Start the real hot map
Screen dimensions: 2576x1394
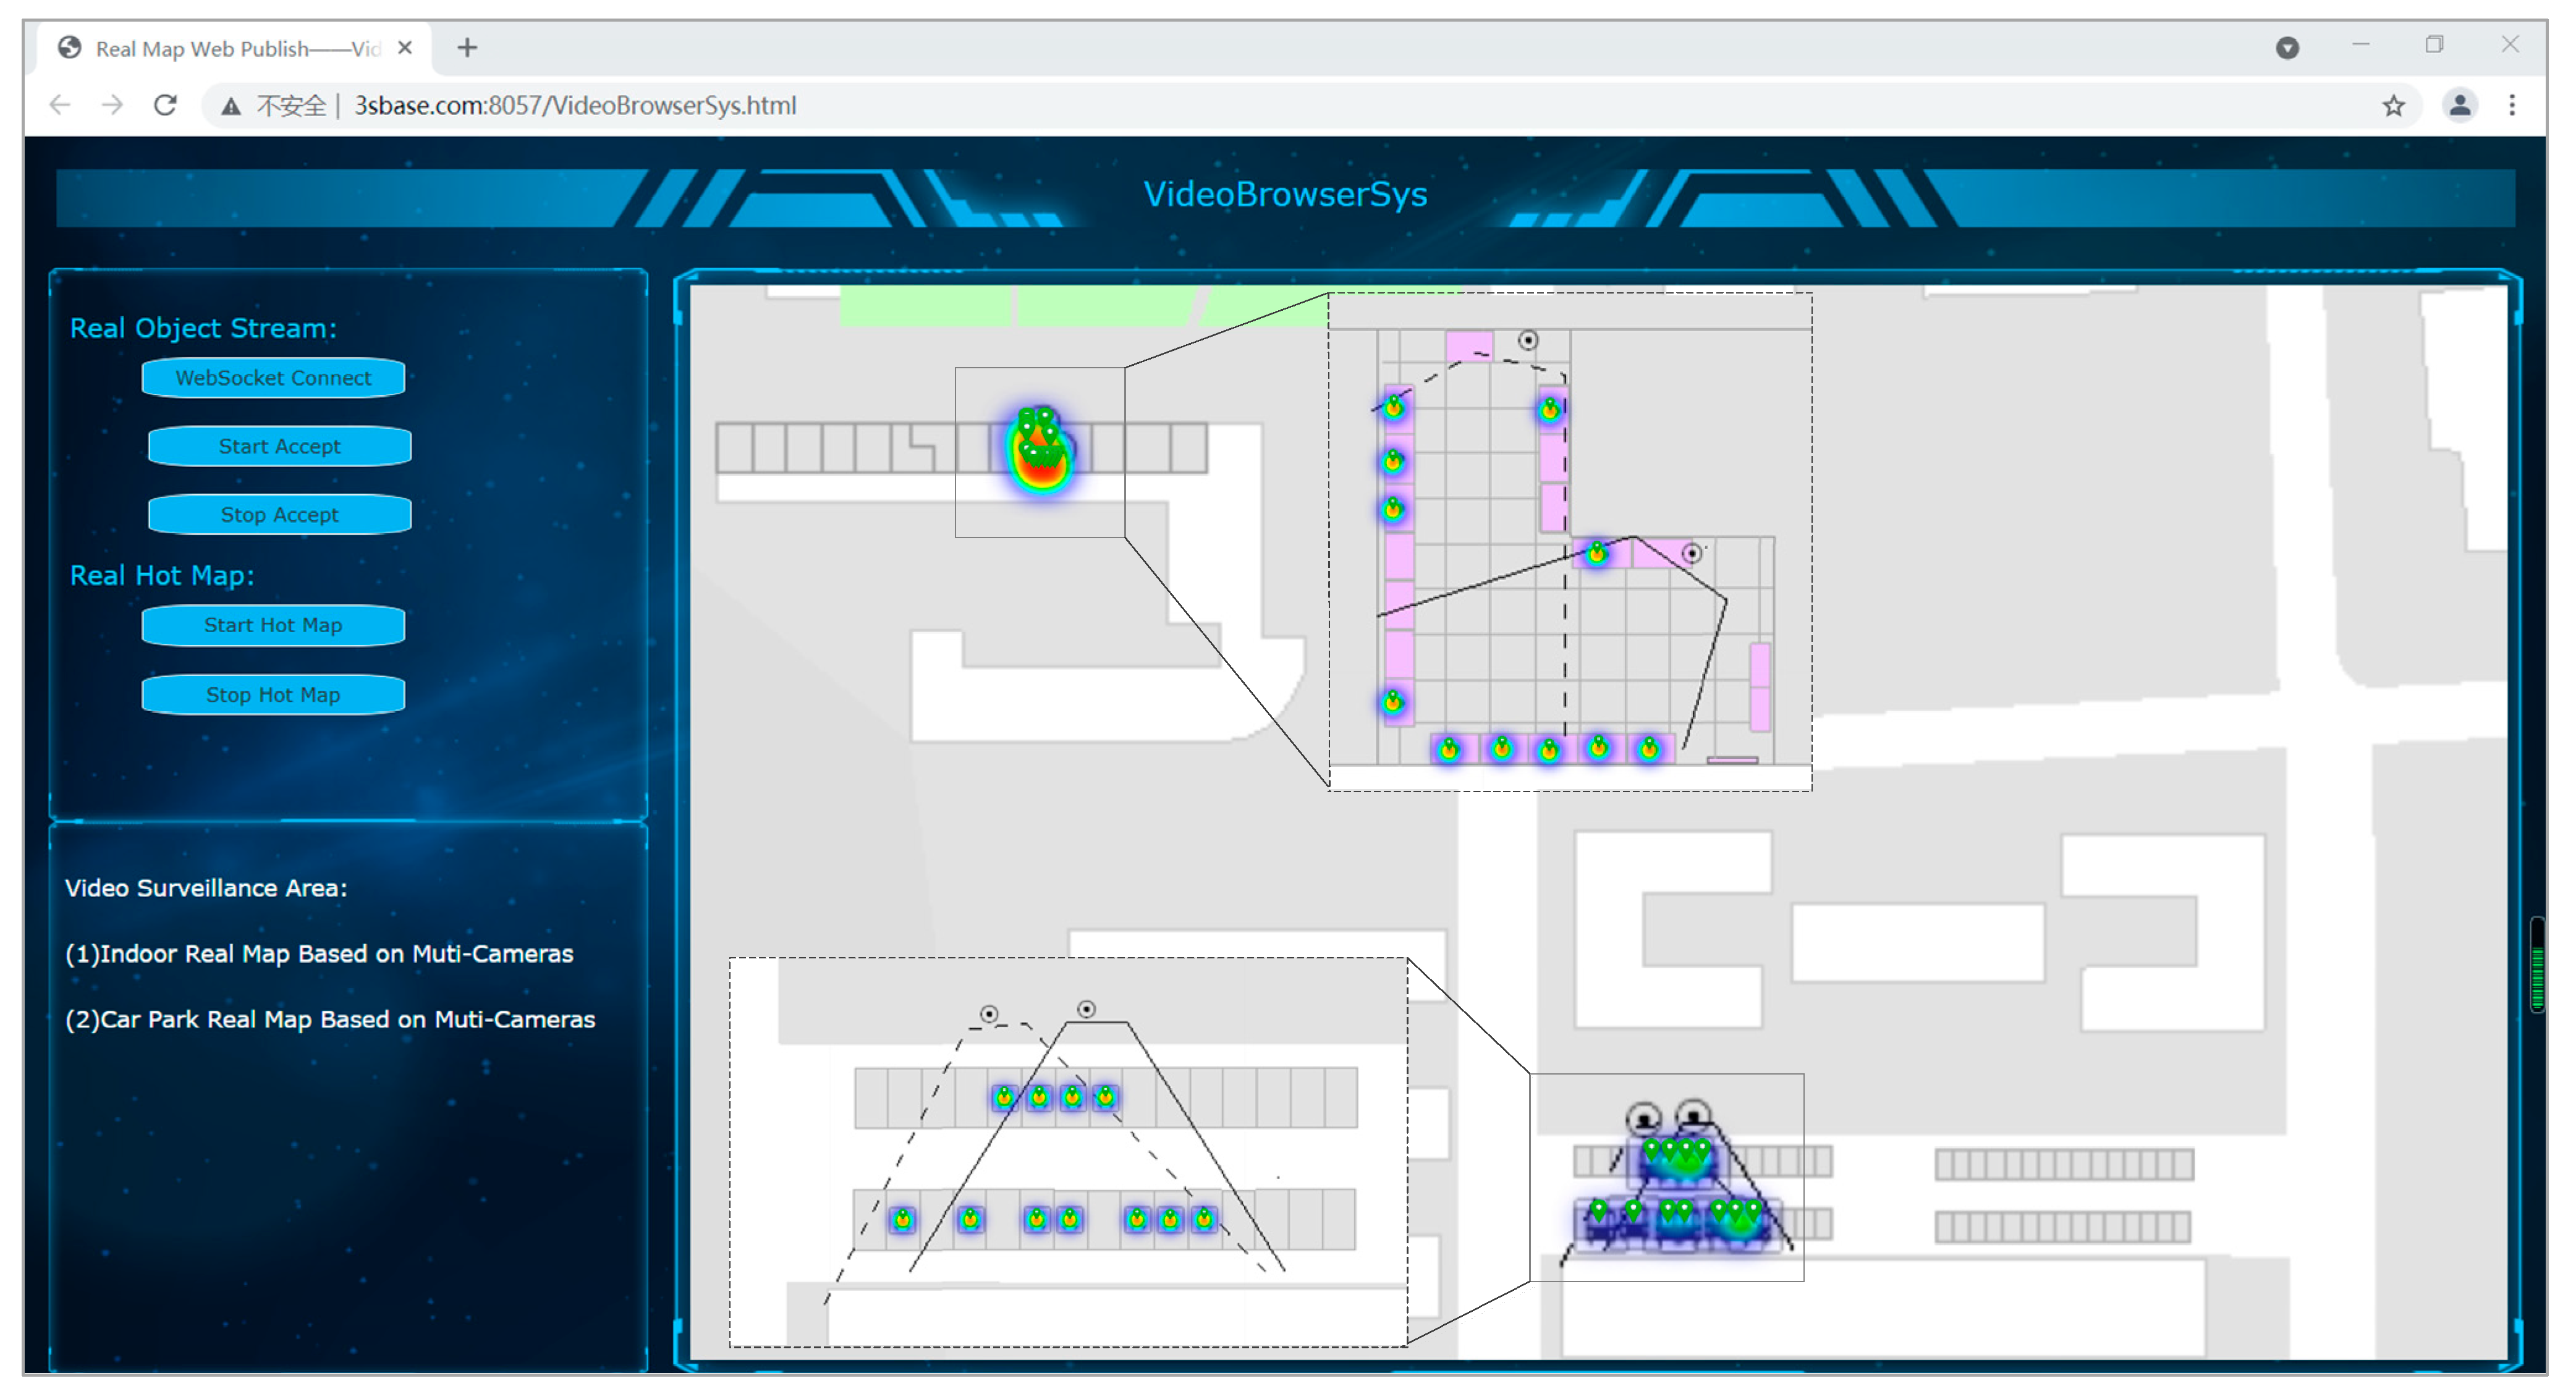point(273,625)
